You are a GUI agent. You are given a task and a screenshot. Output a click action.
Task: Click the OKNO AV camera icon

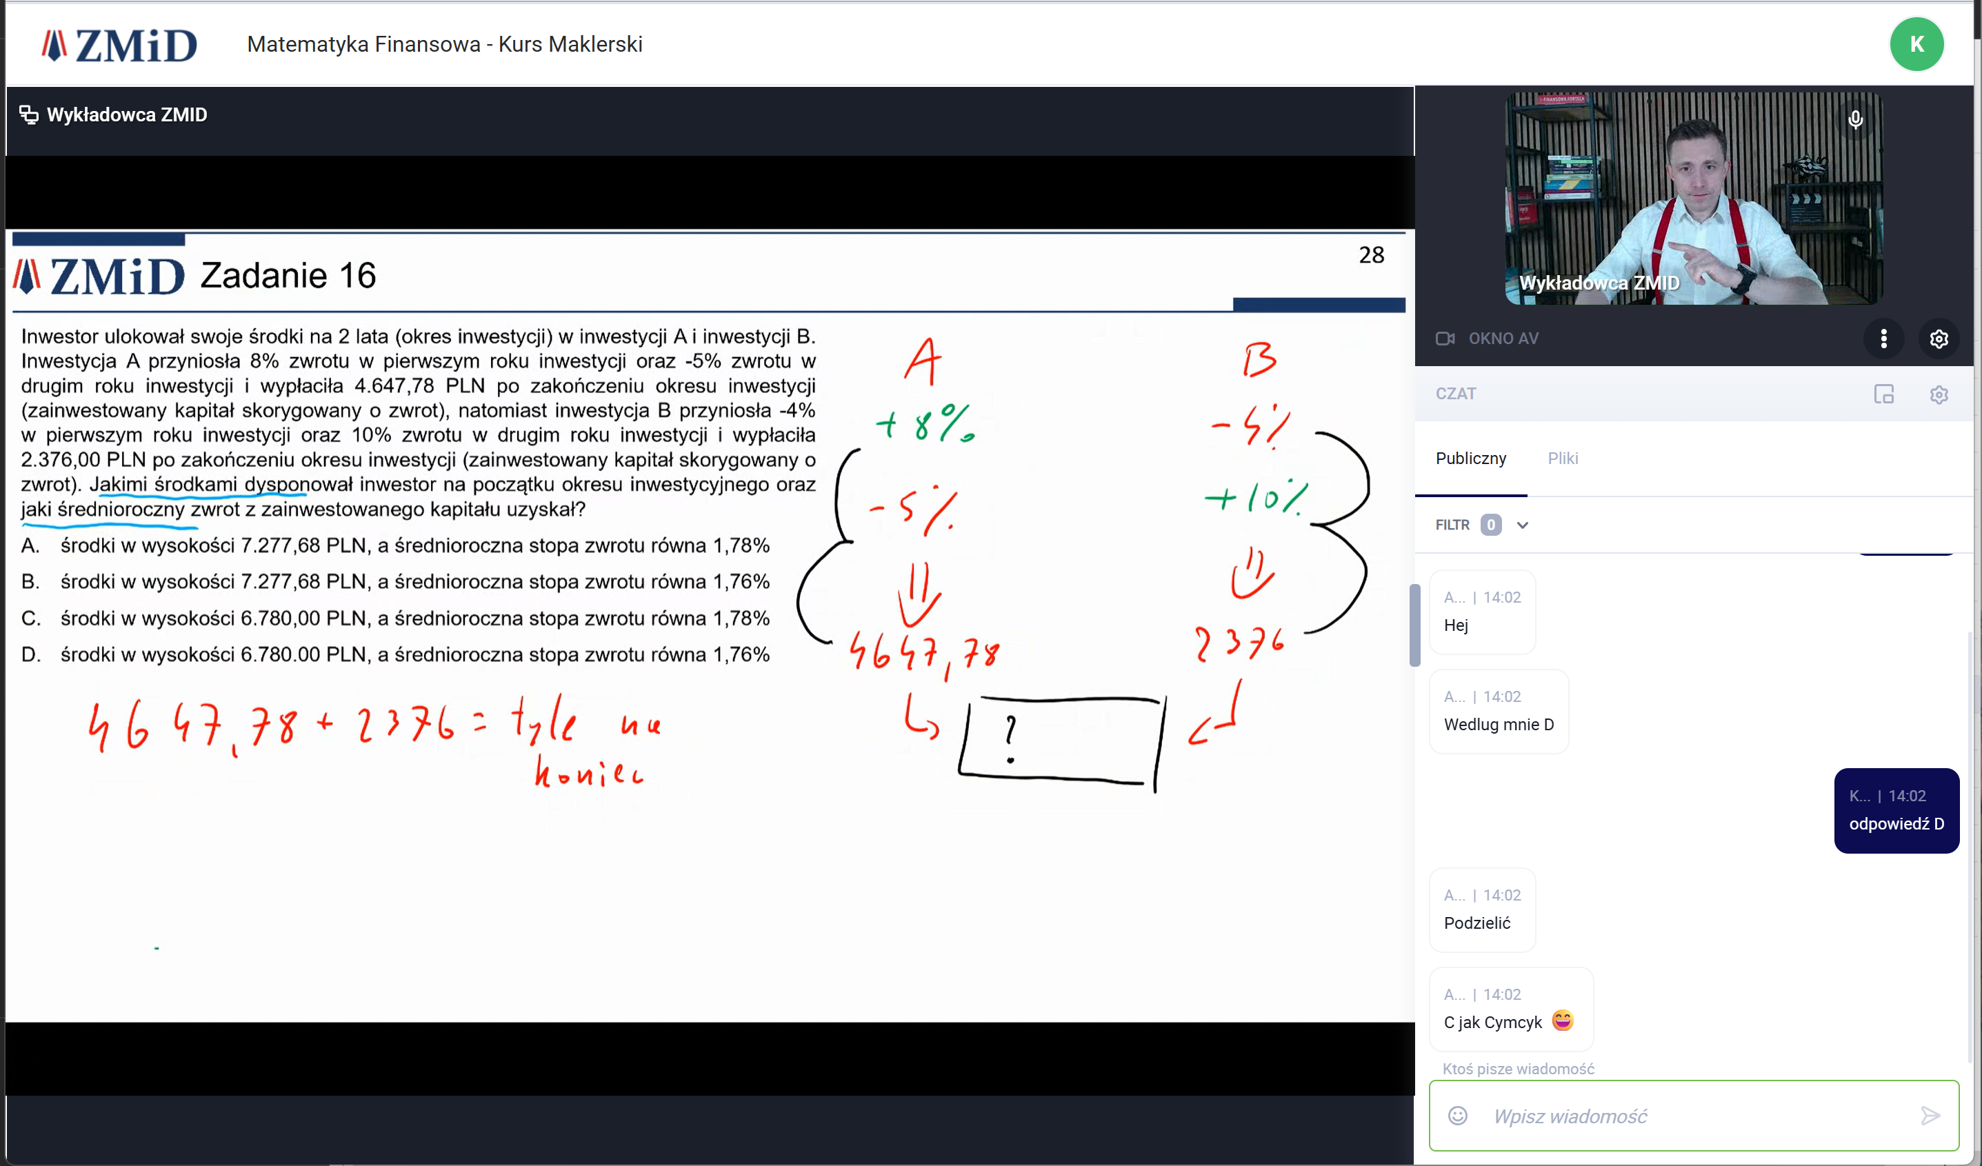click(x=1445, y=339)
